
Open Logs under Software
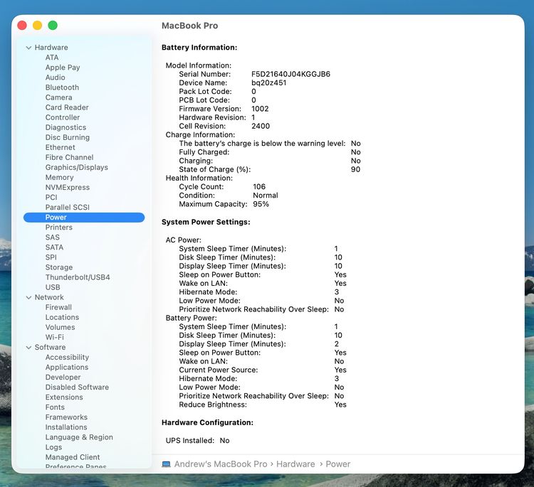[x=53, y=447]
